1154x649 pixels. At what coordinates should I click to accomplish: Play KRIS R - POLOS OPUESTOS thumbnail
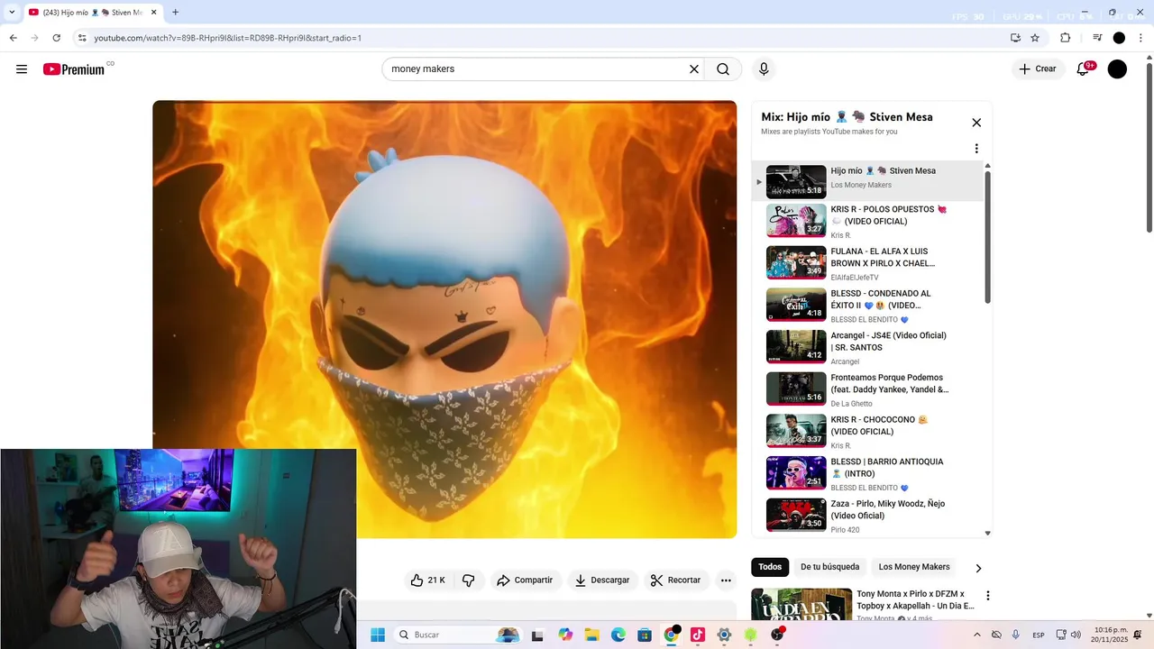[796, 221]
